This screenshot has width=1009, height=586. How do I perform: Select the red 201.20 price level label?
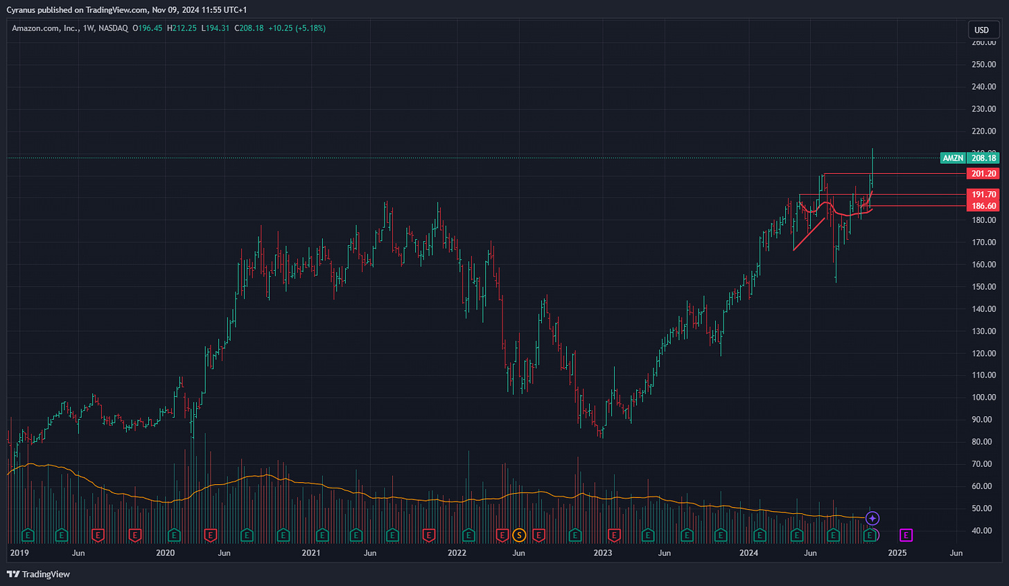coord(983,174)
